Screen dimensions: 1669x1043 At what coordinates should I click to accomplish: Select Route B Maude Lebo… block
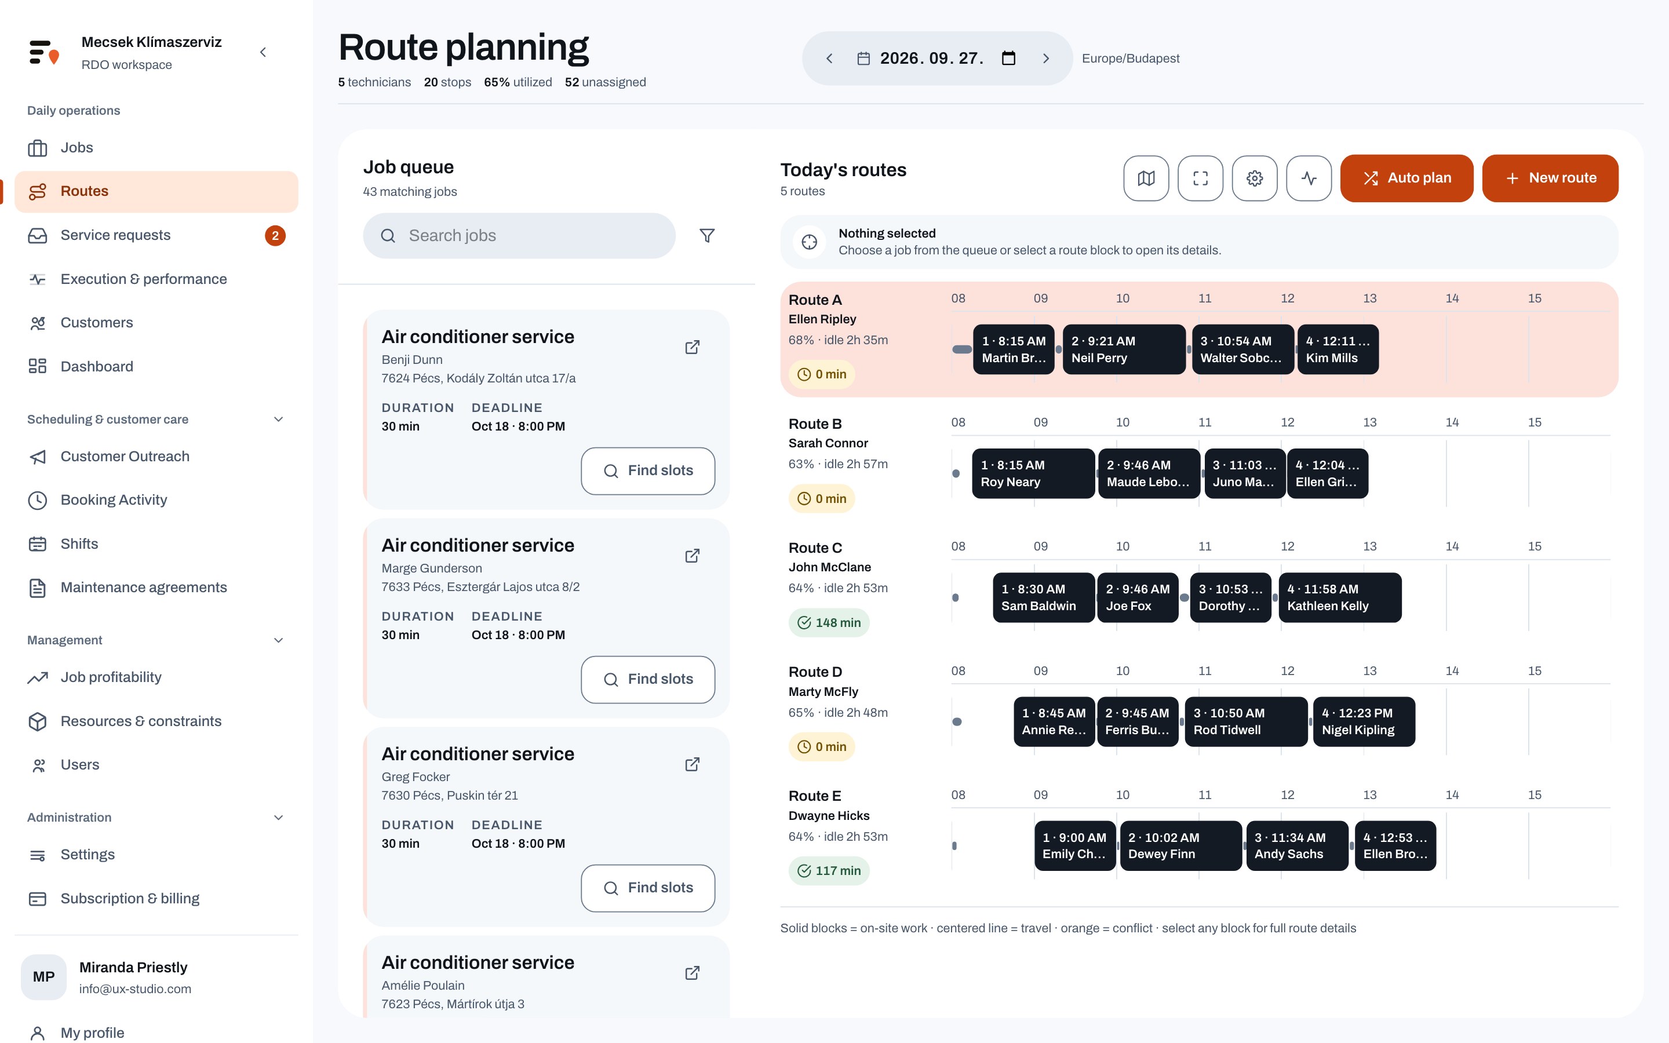point(1149,474)
